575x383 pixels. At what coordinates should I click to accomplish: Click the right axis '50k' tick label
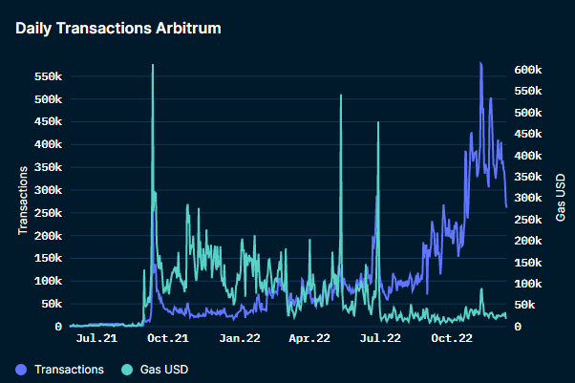[524, 305]
